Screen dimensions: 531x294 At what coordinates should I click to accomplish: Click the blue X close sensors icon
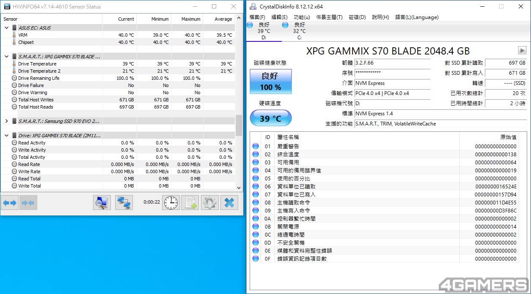coord(229,203)
